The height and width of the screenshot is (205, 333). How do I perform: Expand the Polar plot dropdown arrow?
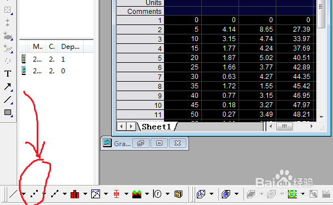(167, 194)
